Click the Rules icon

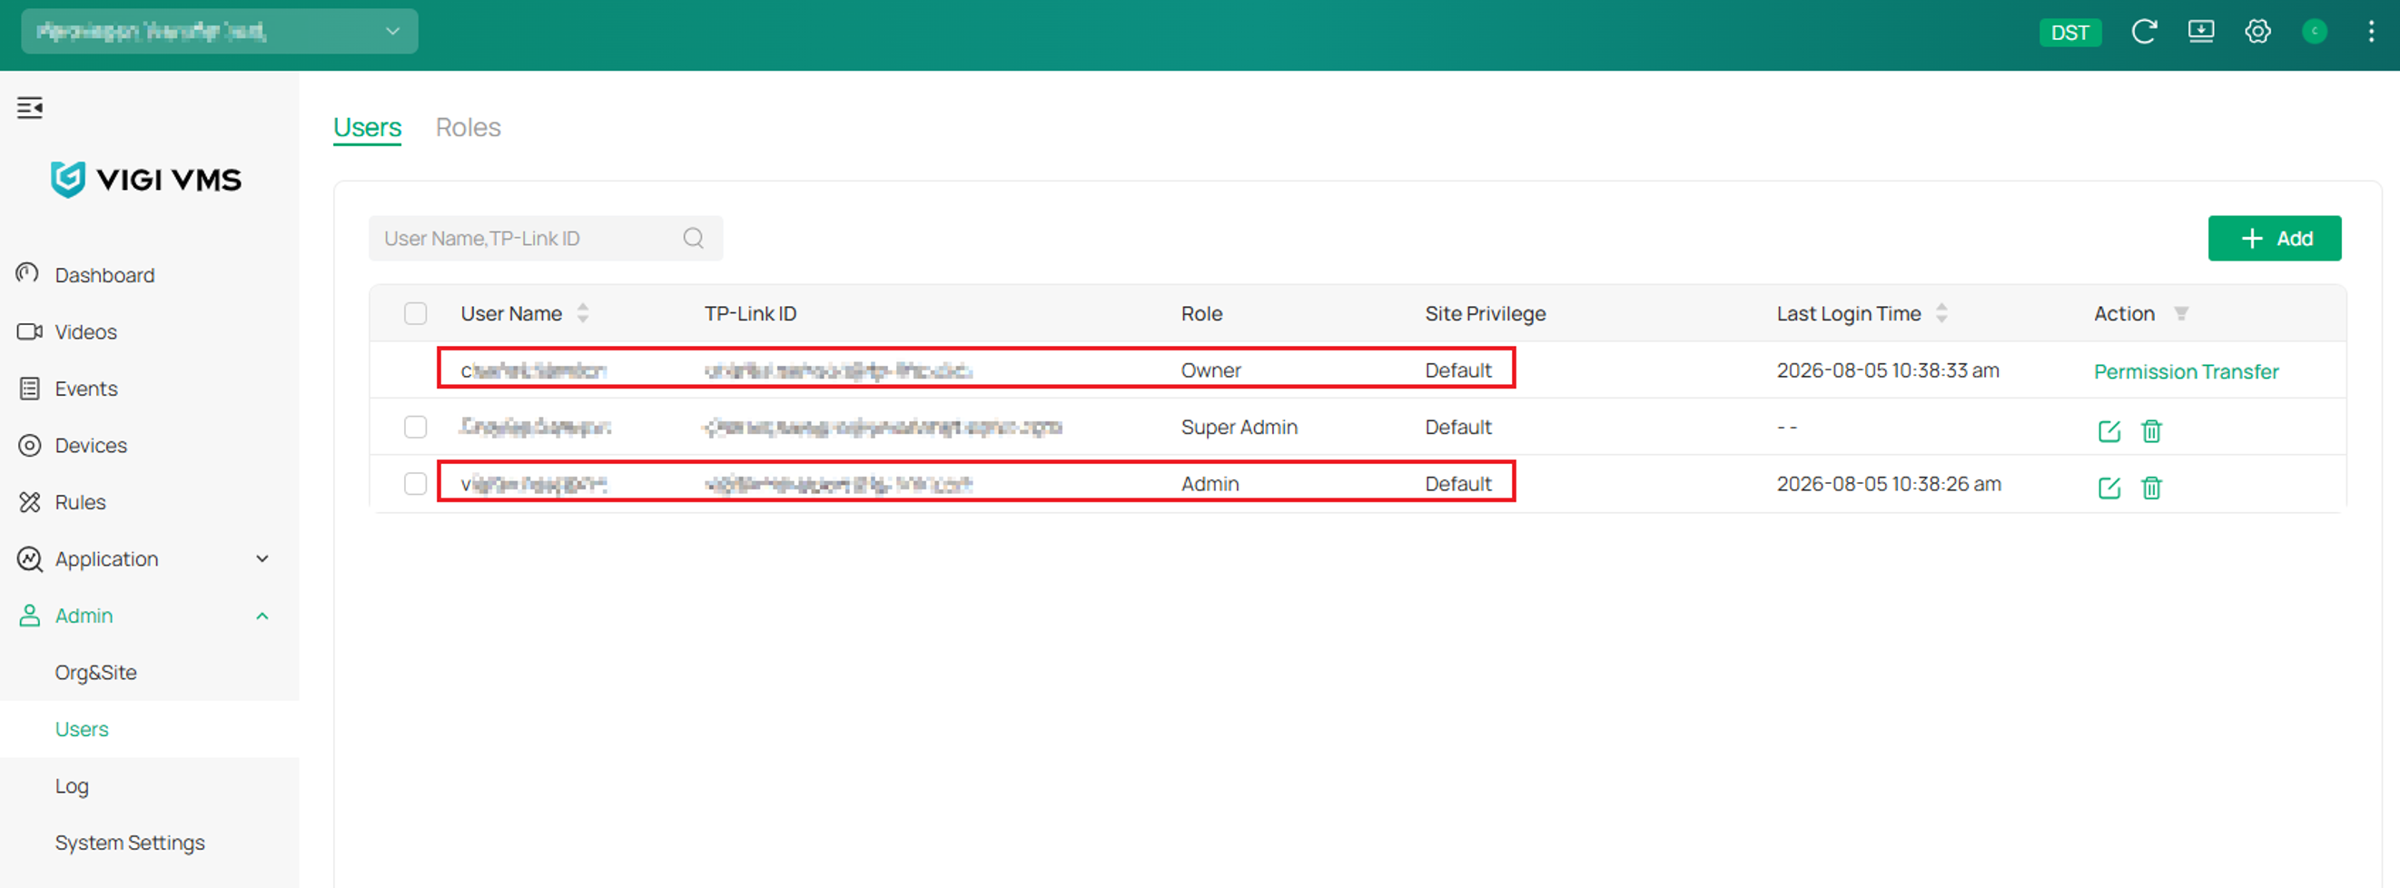tap(30, 502)
